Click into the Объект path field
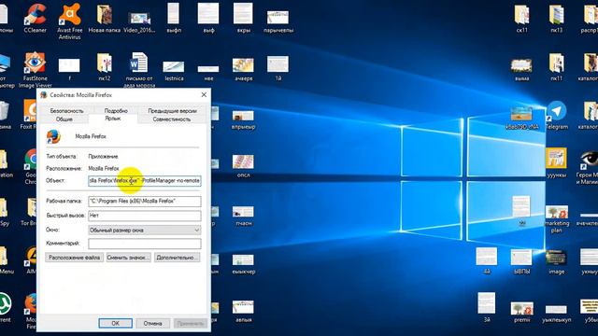Screen dimensions: 598x336 point(145,180)
